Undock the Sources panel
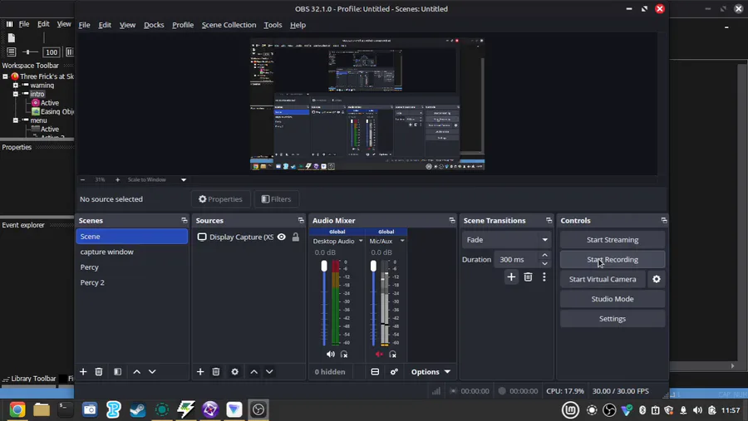This screenshot has height=421, width=748. pos(301,220)
